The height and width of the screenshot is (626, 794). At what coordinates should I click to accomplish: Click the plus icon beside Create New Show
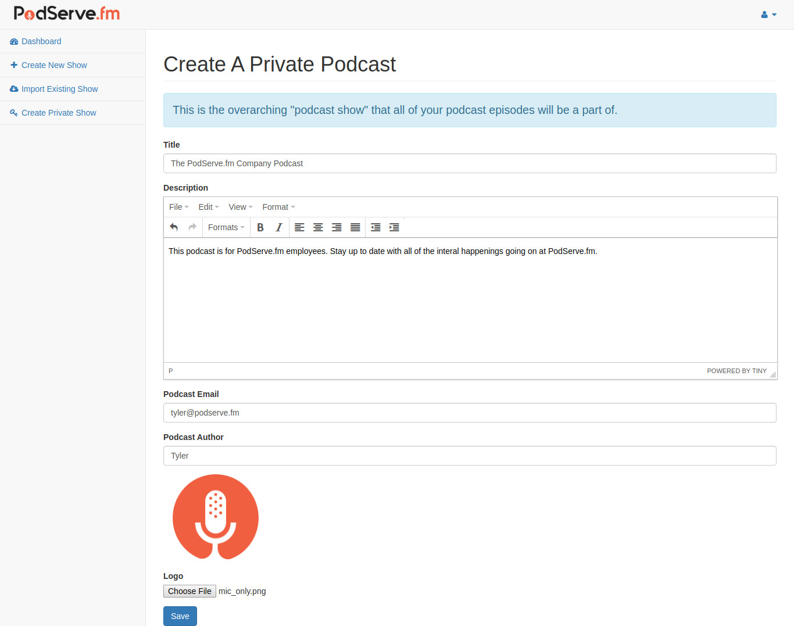click(x=14, y=65)
